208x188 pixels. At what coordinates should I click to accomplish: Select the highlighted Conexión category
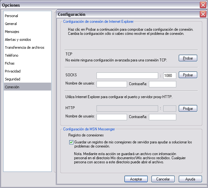point(27,87)
